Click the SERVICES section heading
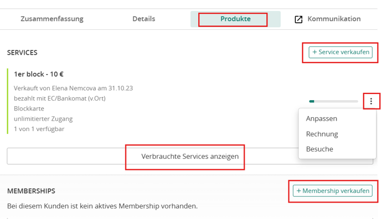This screenshot has height=219, width=381. (x=22, y=53)
